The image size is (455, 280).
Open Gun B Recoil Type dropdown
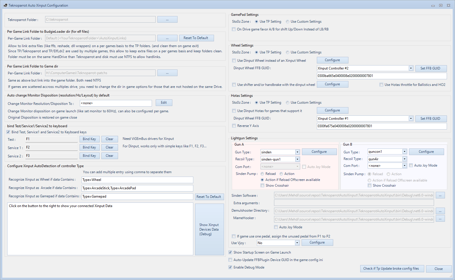(404, 159)
